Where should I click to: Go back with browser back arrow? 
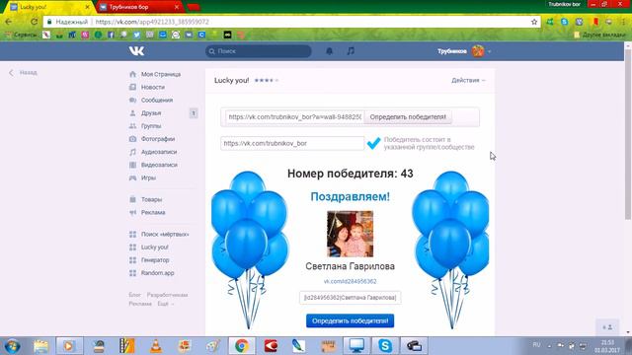coord(9,22)
